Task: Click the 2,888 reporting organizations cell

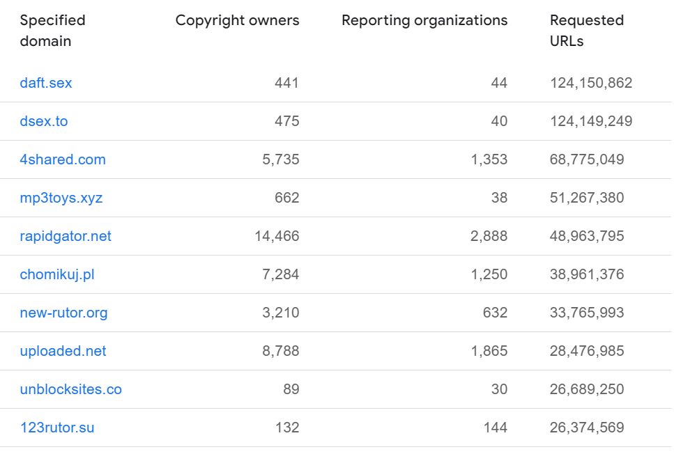Action: [x=489, y=236]
